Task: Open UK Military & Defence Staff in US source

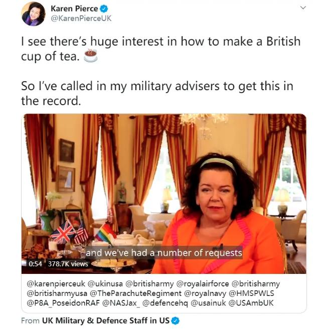Action: 106,320
